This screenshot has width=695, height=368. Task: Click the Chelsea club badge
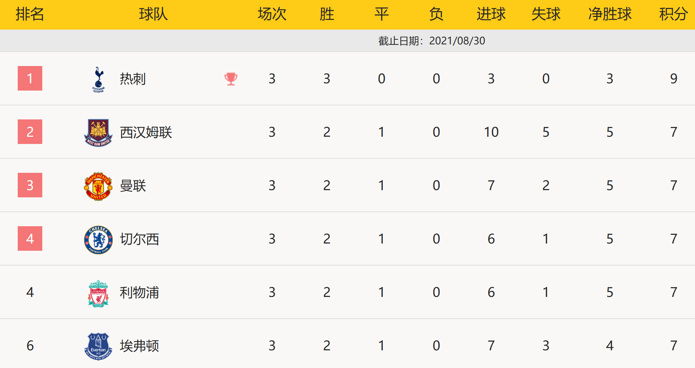(98, 240)
